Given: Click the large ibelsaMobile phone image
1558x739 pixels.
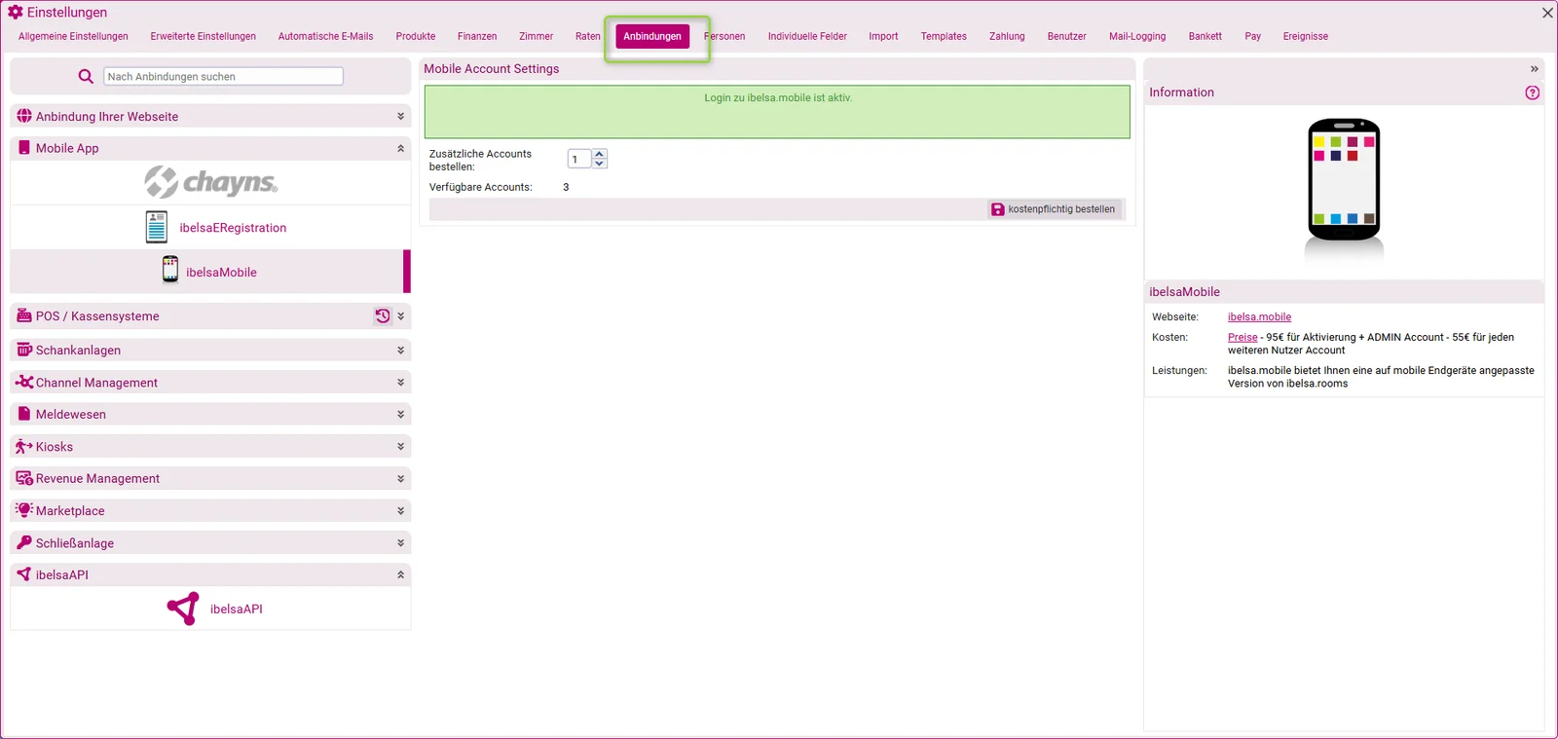Looking at the screenshot, I should [x=1344, y=180].
